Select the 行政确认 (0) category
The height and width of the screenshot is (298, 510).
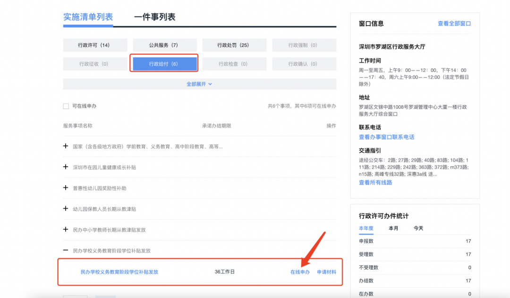click(304, 64)
